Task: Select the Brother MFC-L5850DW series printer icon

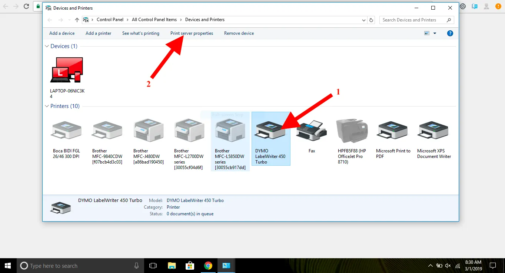Action: pyautogui.click(x=230, y=130)
